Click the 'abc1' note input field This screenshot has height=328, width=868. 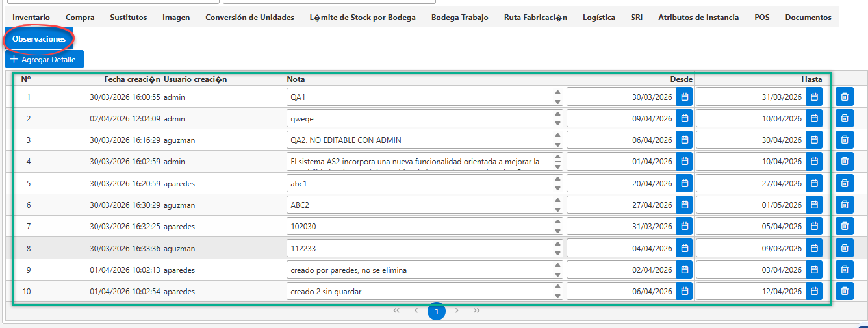click(420, 183)
